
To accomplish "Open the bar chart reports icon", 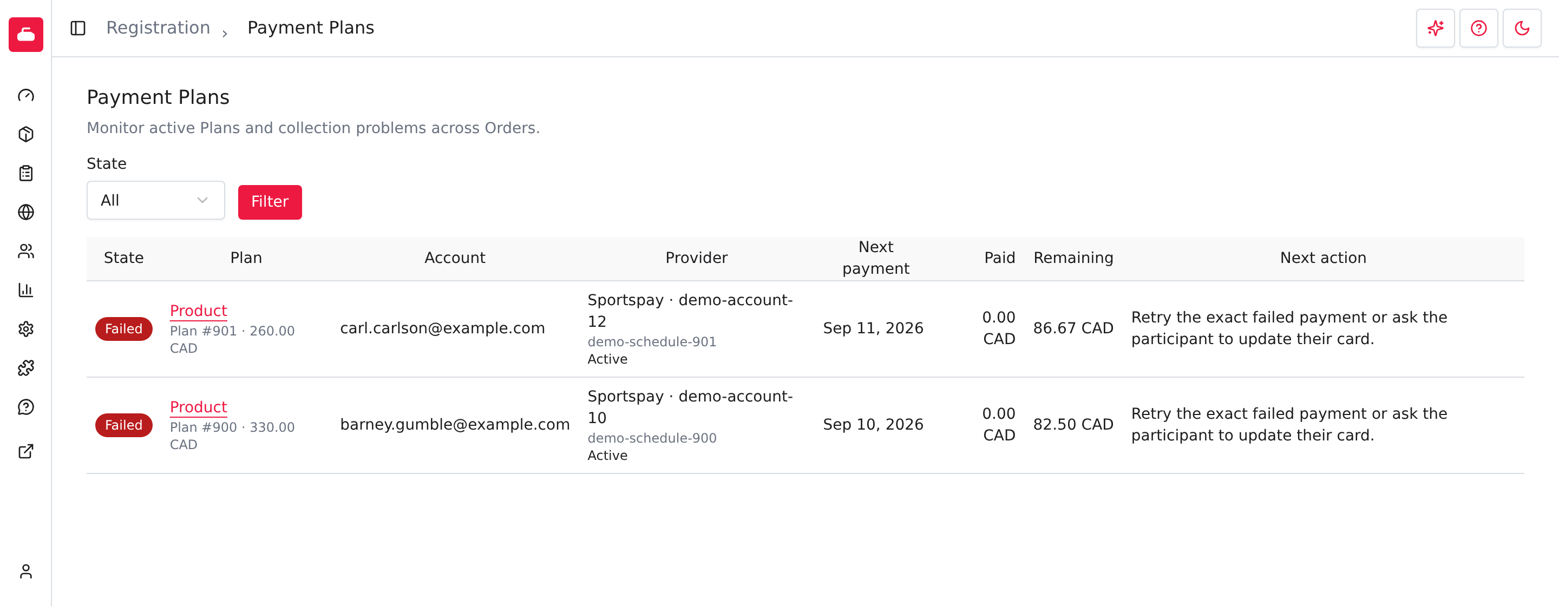I will click(x=26, y=291).
